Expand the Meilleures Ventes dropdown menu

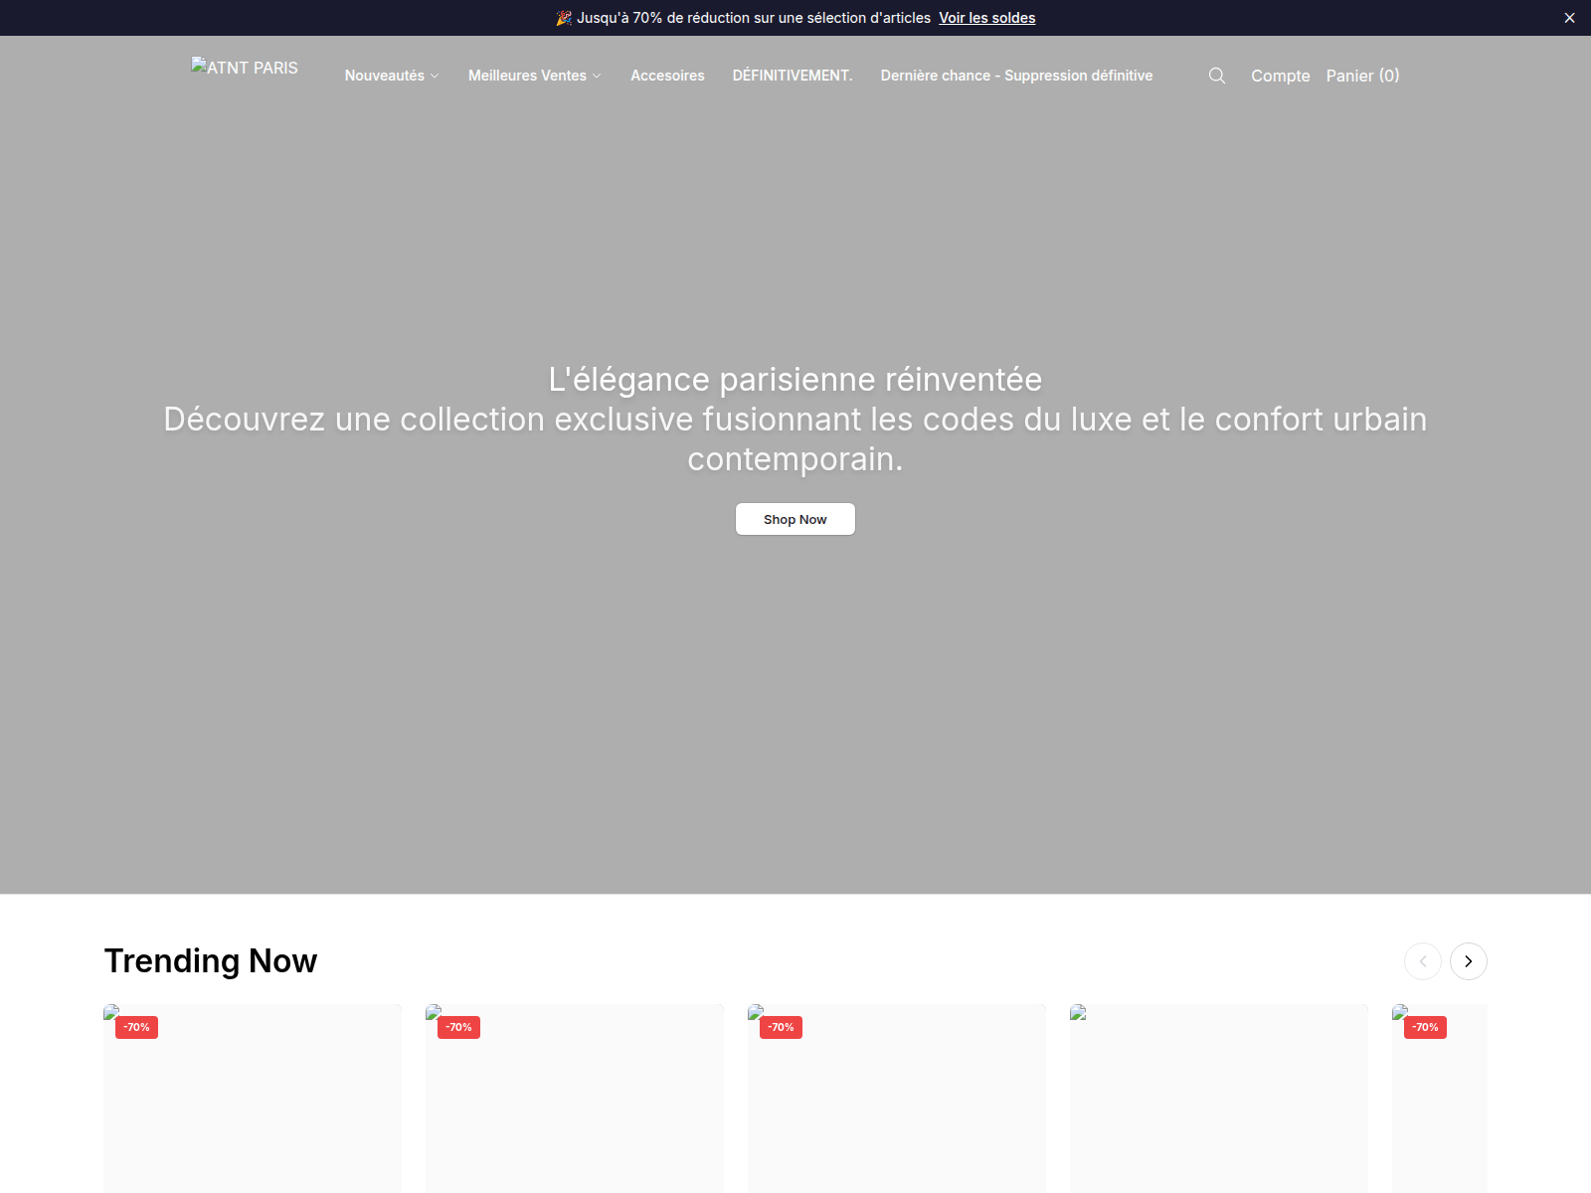tap(535, 76)
